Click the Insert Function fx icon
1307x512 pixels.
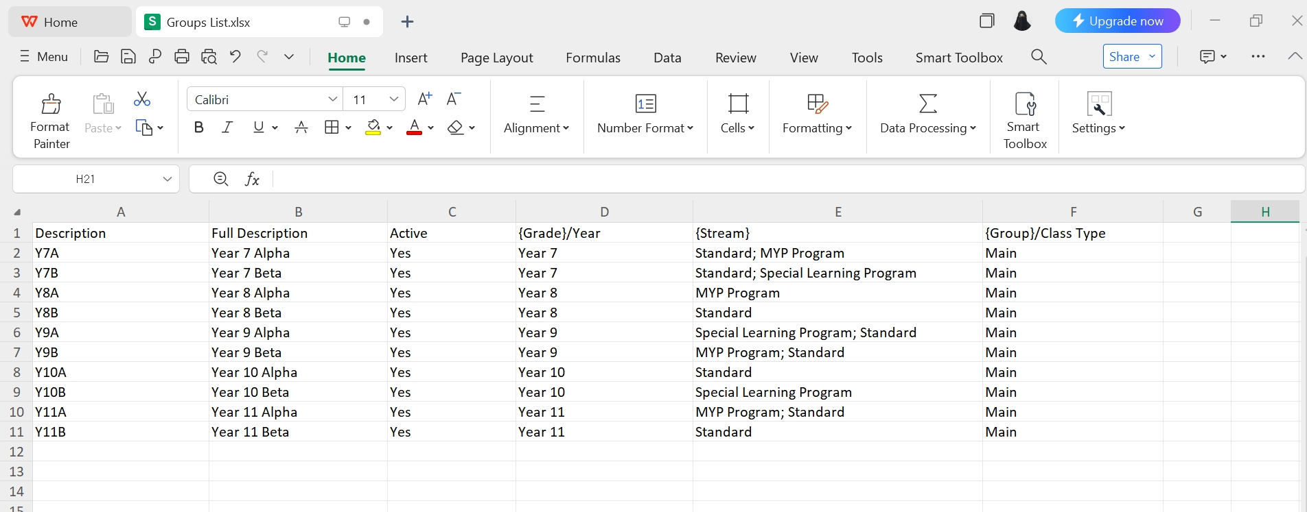point(252,180)
